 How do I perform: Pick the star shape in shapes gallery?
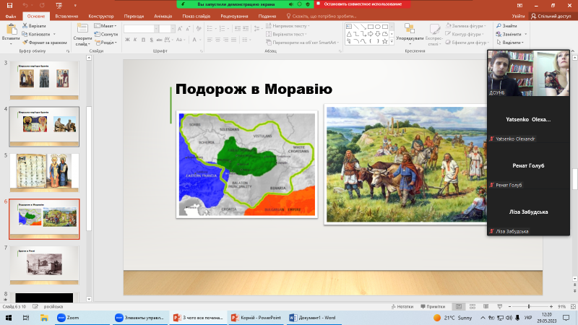(385, 41)
